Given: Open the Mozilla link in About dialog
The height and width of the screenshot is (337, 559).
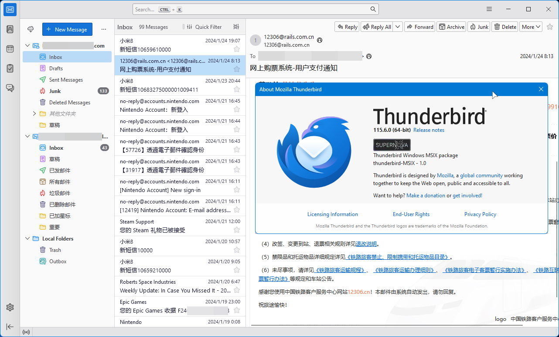Looking at the screenshot, I should pyautogui.click(x=445, y=175).
